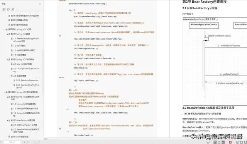247x144 pixels.
Task: Jump to last page arrow
Action: pos(28,142)
